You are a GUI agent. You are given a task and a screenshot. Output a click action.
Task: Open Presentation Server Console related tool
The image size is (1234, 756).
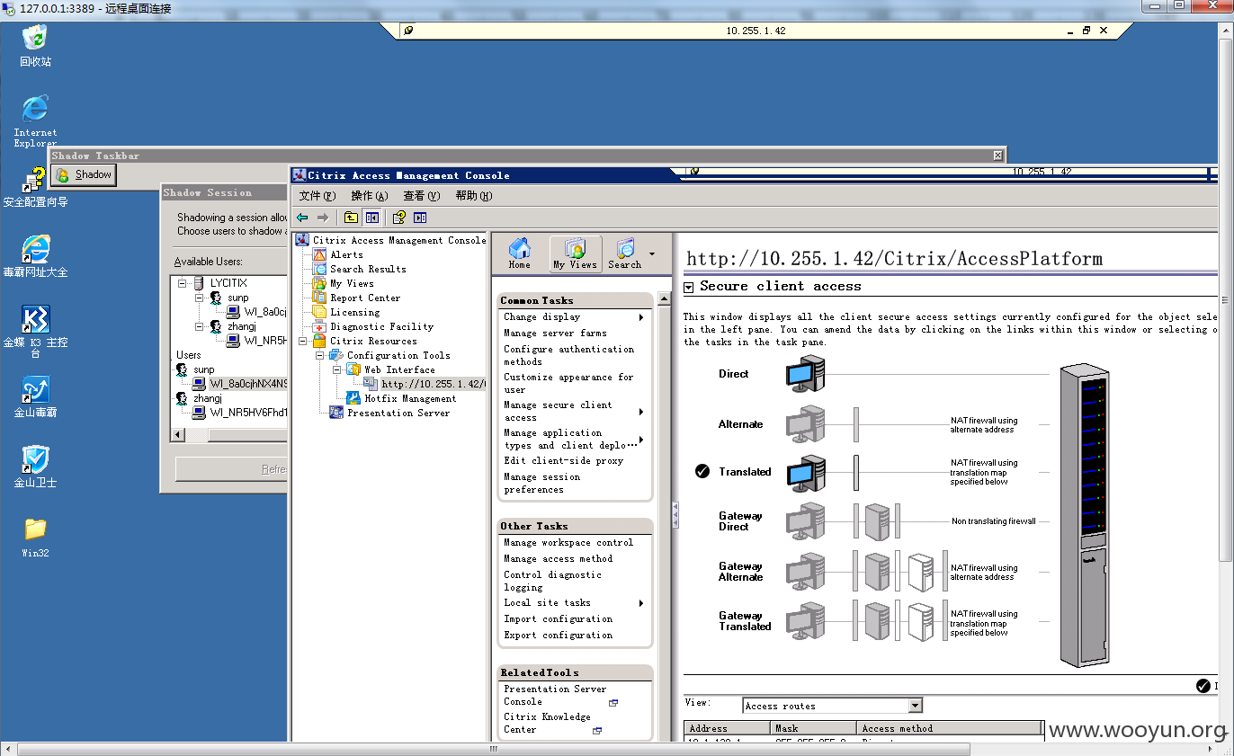click(555, 696)
